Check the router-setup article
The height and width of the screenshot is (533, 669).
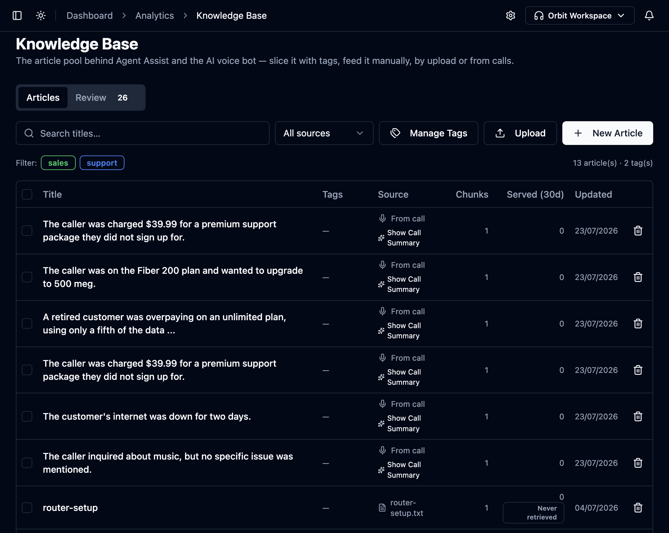click(27, 508)
